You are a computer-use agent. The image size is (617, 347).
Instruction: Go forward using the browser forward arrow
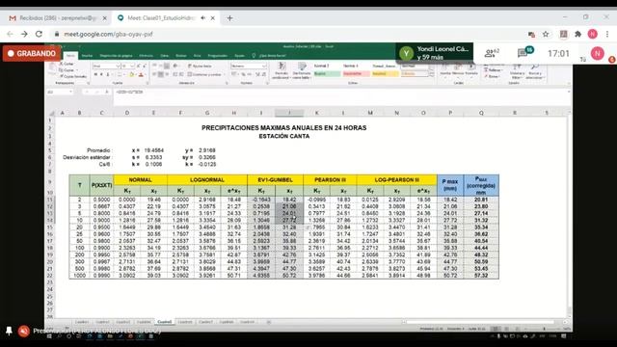[24, 35]
